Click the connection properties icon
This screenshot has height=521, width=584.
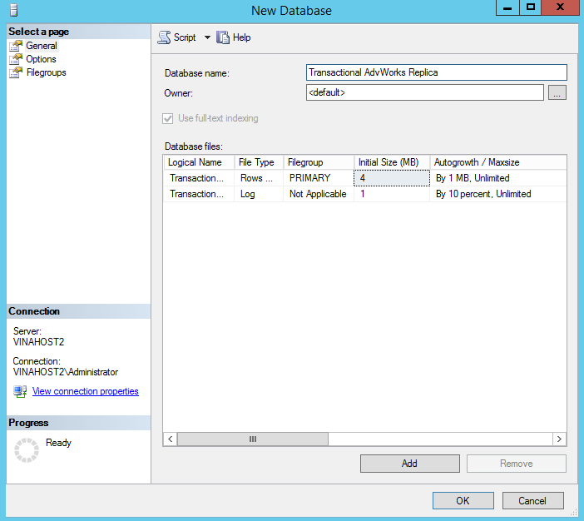[20, 391]
